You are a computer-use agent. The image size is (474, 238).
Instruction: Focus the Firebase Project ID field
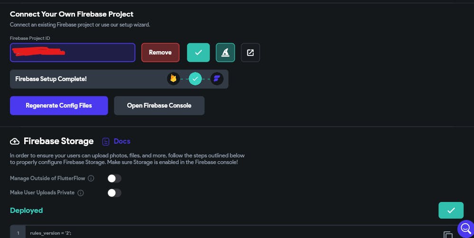pos(73,53)
